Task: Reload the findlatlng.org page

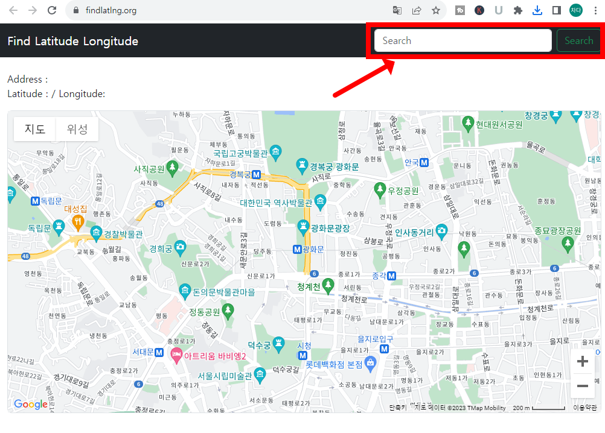Action: point(52,10)
